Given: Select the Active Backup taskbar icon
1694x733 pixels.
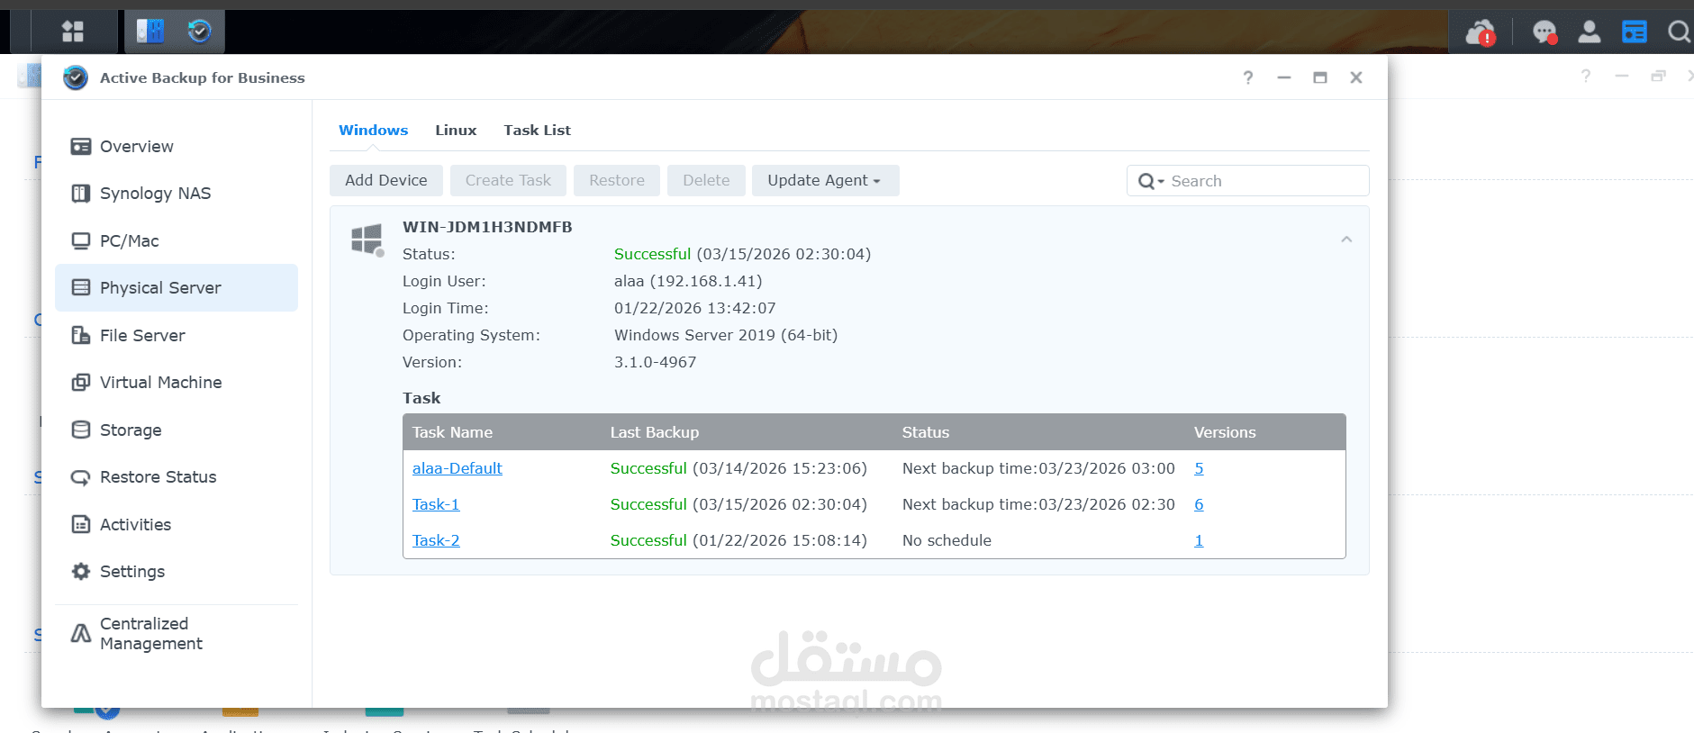Looking at the screenshot, I should pyautogui.click(x=199, y=32).
